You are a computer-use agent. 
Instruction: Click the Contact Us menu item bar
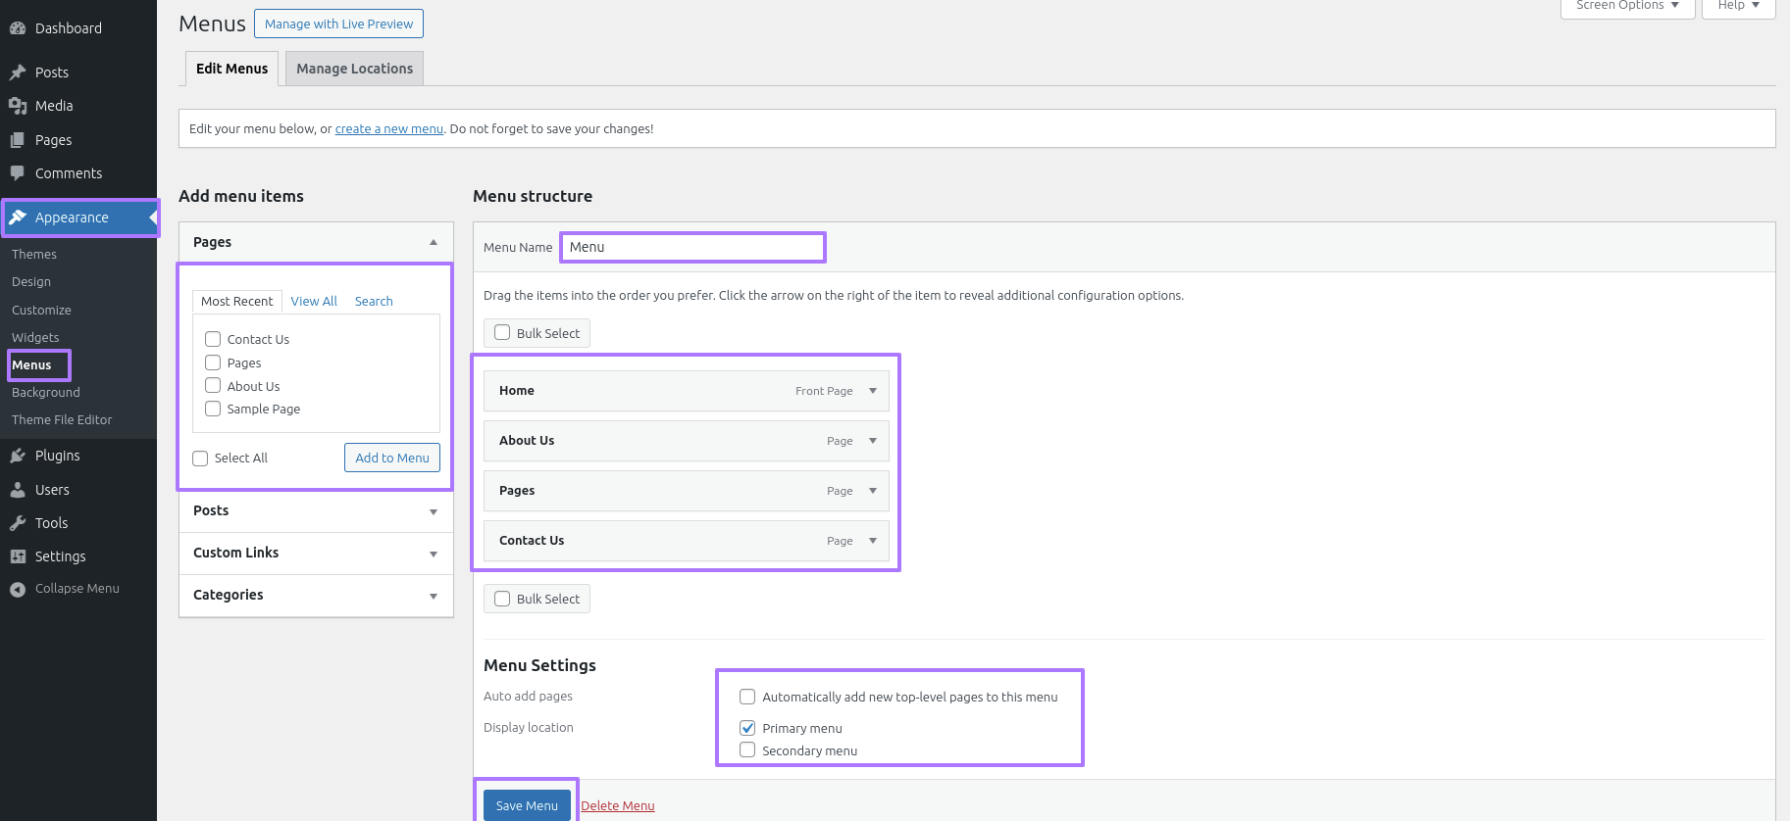[x=687, y=541]
